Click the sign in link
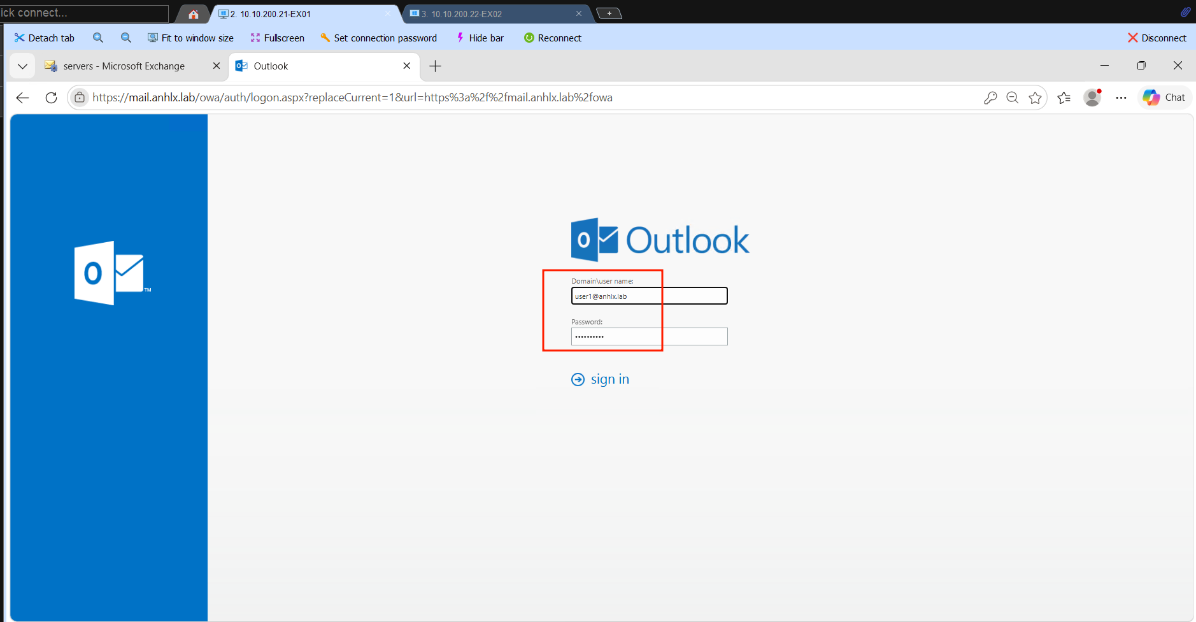This screenshot has width=1196, height=622. (601, 379)
